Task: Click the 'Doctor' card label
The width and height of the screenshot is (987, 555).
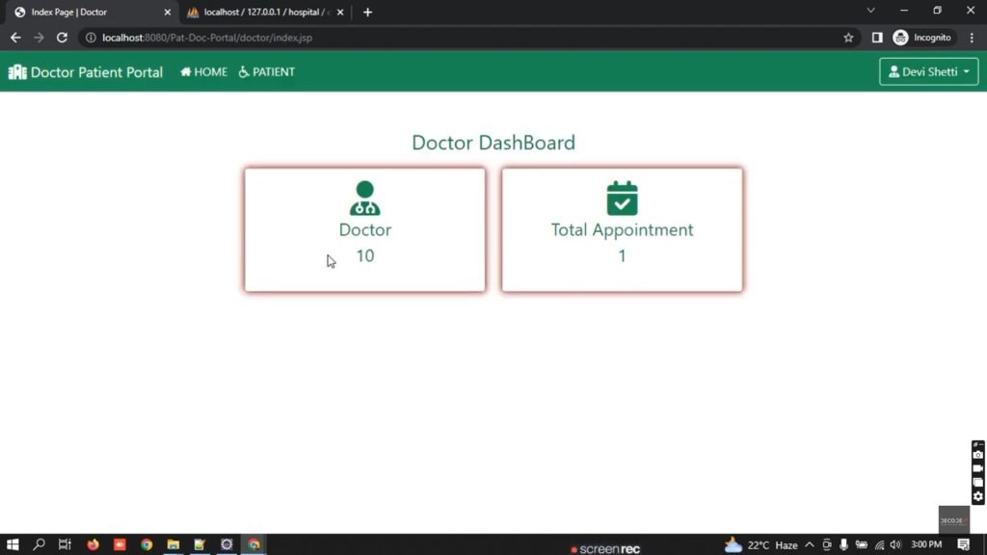Action: click(365, 229)
